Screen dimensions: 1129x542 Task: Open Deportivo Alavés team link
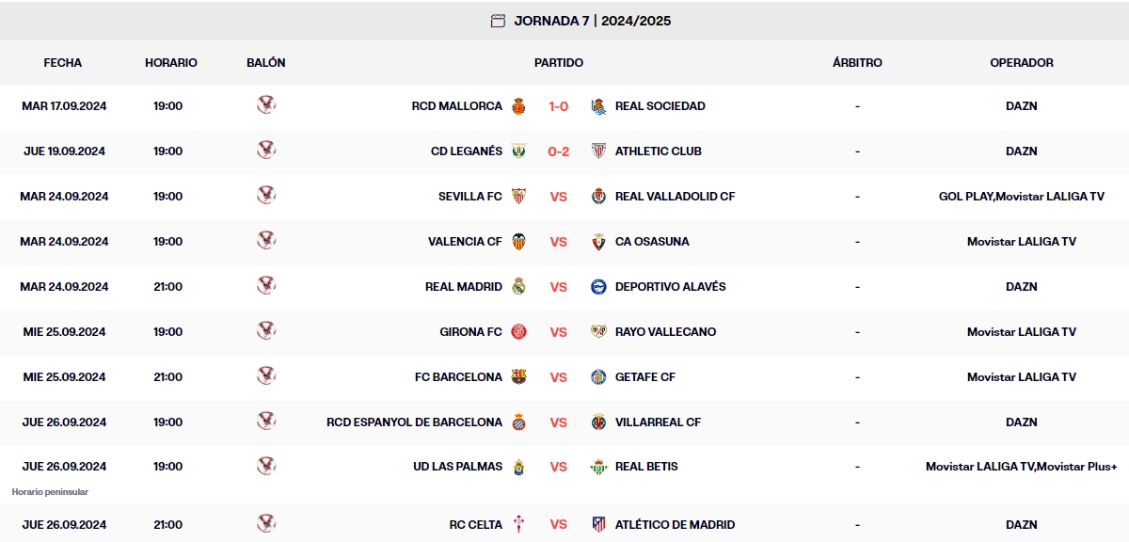tap(670, 287)
